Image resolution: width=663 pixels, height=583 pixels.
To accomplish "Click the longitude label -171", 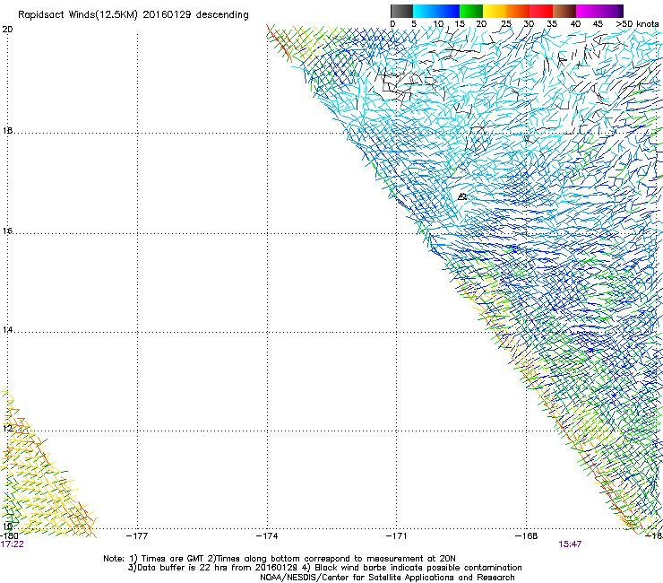I will pos(396,536).
